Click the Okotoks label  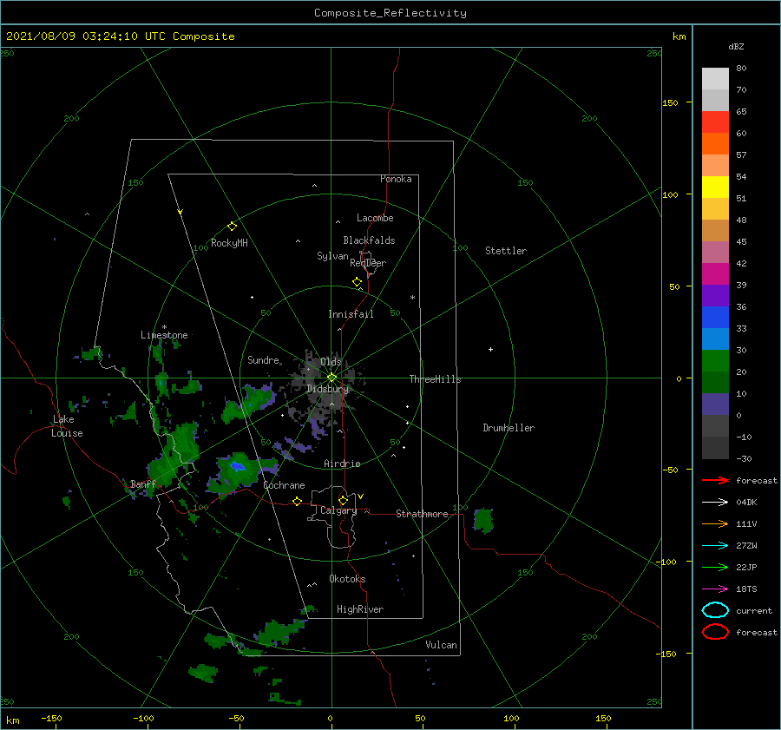(347, 580)
